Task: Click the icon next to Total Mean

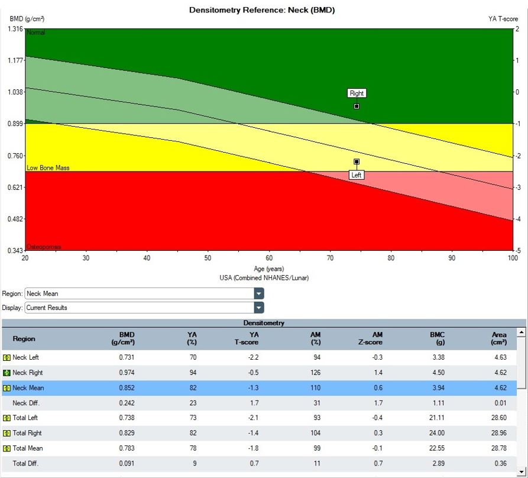Action: [x=7, y=448]
